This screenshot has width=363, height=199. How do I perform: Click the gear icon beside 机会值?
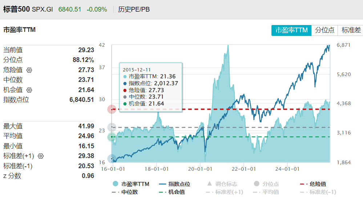pos(29,90)
